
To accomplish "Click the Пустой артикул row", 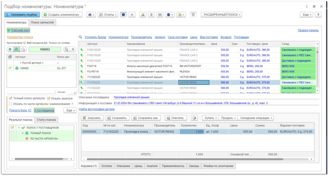I will tap(42, 63).
